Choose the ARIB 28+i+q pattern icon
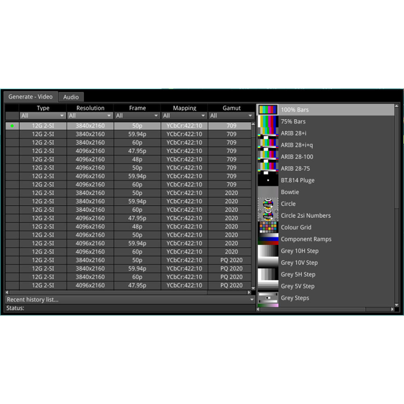Viewport: 404px width, 404px height. pos(268,145)
